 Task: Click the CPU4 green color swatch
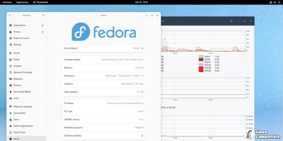tap(201, 57)
